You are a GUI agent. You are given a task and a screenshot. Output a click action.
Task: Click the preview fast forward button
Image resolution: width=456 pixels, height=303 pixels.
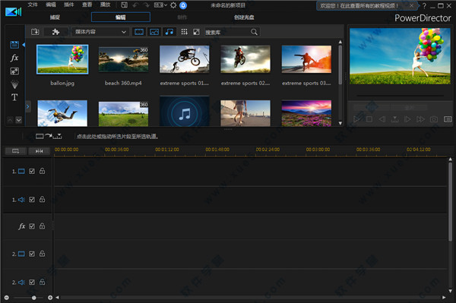420,119
